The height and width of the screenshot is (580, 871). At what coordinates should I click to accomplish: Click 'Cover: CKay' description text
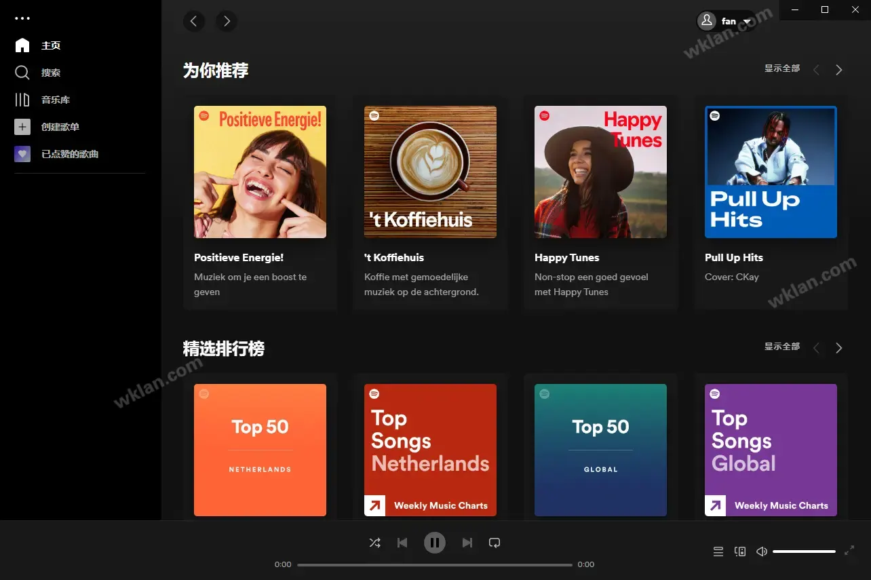[x=732, y=277]
